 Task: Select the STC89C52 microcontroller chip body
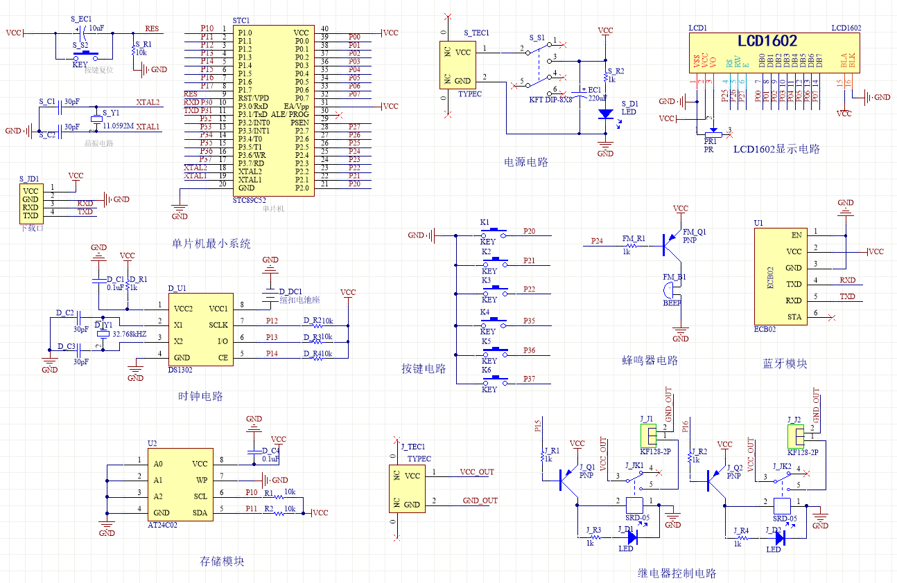272,111
